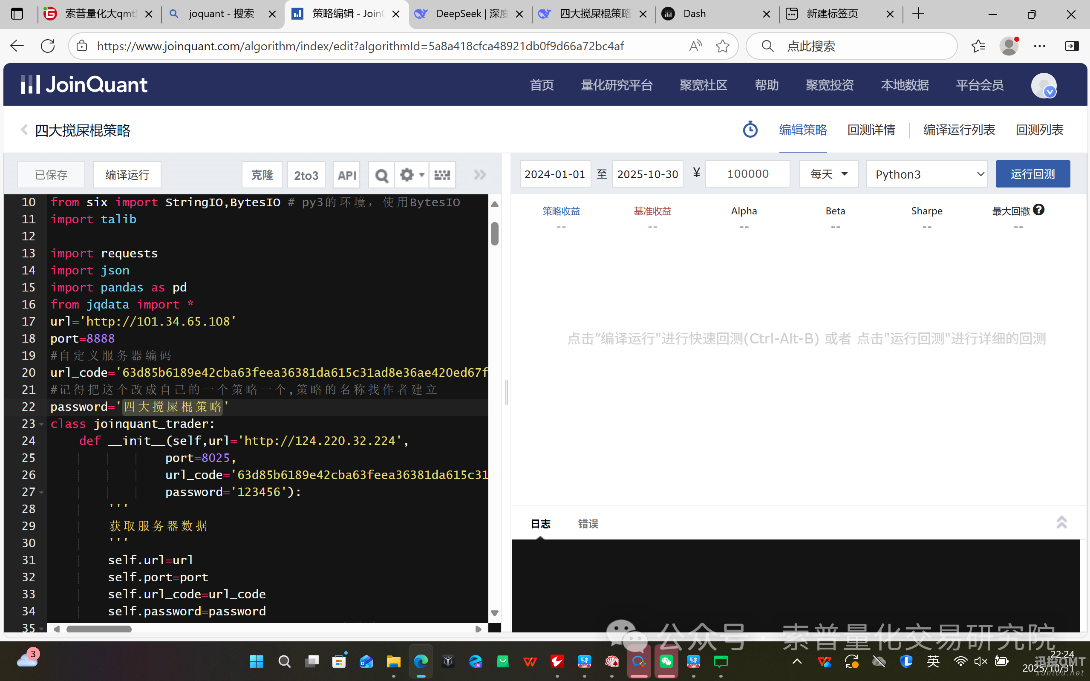Screen dimensions: 1090x681
Task: Click the initial capital 100000 input field
Action: [747, 174]
